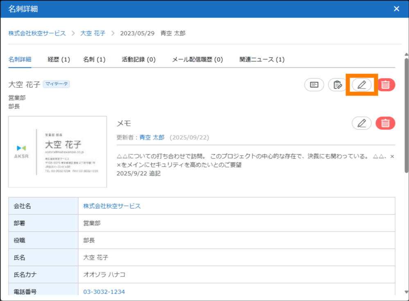409x301 pixels.
Task: Open the 名刺 (1) tab
Action: [94, 60]
